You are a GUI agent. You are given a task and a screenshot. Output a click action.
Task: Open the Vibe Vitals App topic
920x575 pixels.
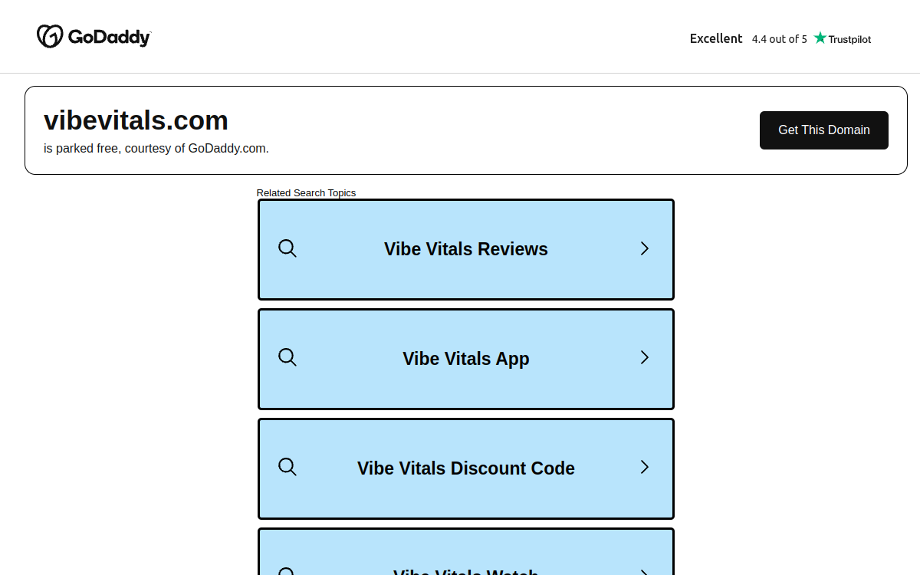pyautogui.click(x=466, y=359)
